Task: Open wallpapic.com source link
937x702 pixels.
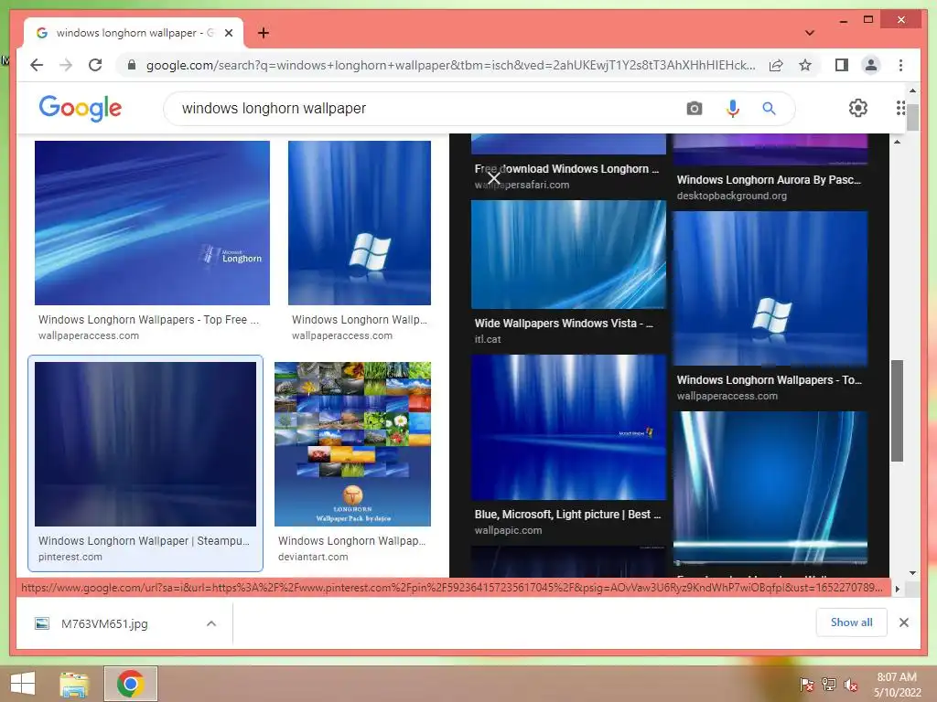Action: [508, 530]
